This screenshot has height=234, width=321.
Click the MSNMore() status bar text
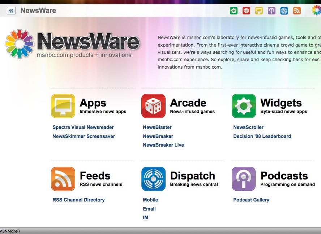[10, 231]
